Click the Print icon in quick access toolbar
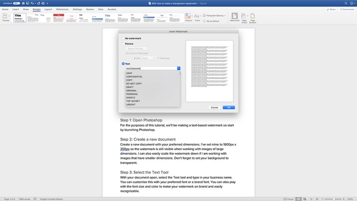Image resolution: width=357 pixels, height=201 pixels. coord(43,3)
